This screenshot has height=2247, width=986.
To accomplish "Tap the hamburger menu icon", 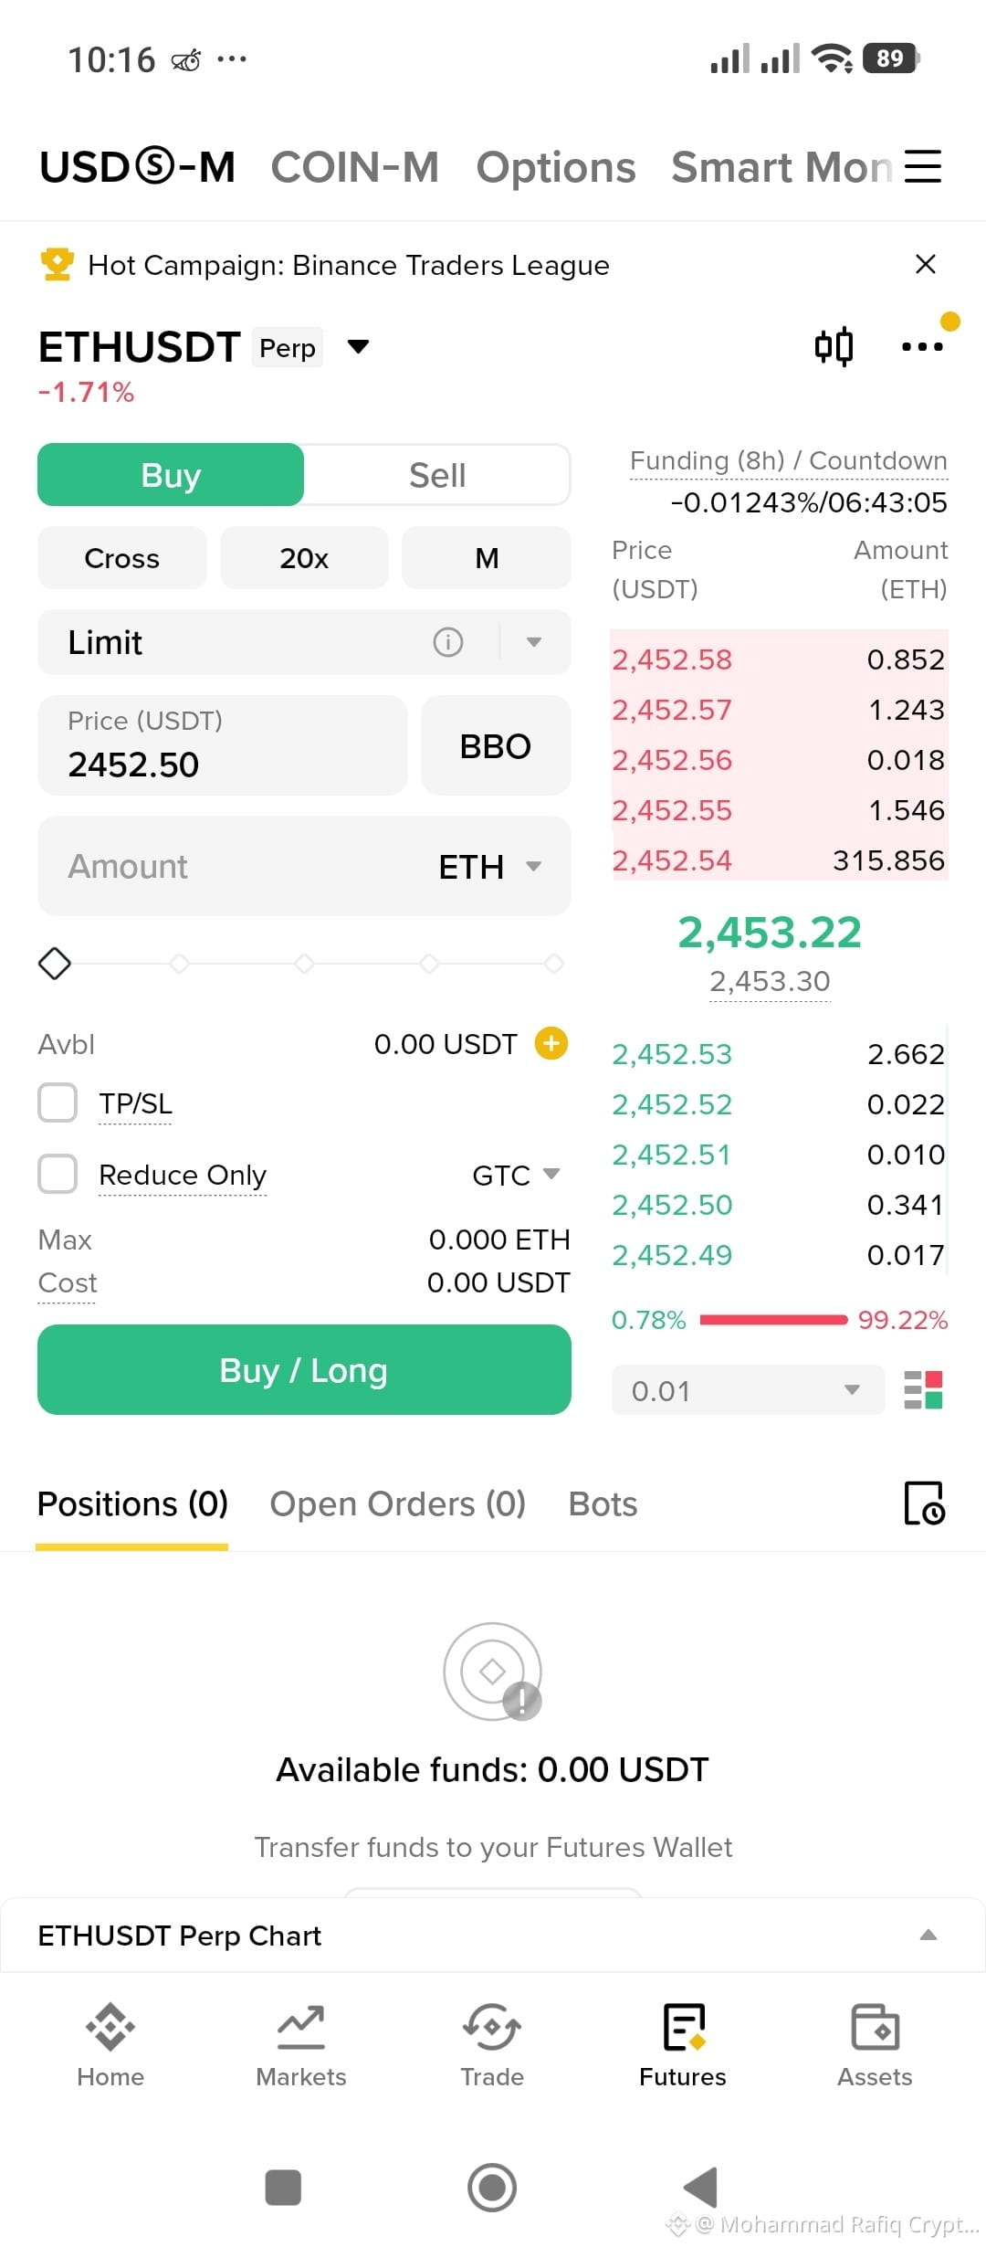I will [922, 166].
